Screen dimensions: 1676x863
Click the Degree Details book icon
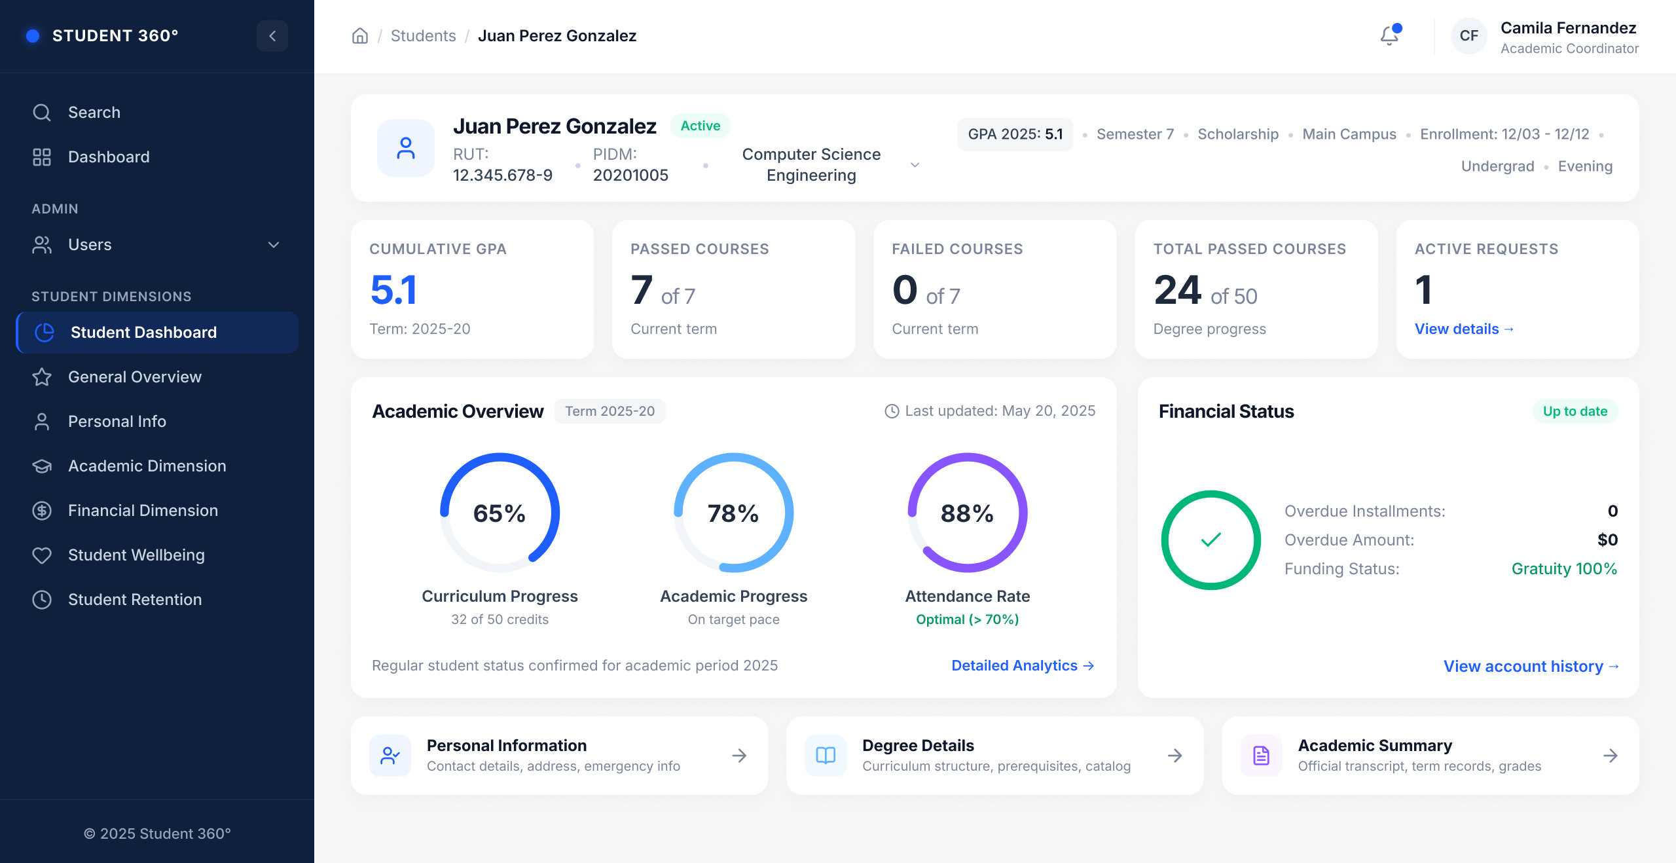(826, 756)
